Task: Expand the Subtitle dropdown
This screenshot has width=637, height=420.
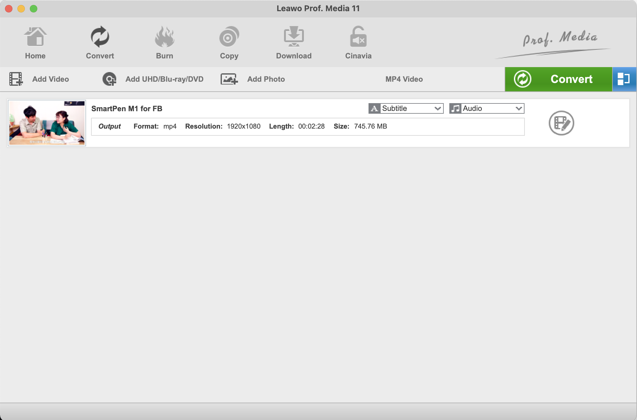Action: click(406, 108)
